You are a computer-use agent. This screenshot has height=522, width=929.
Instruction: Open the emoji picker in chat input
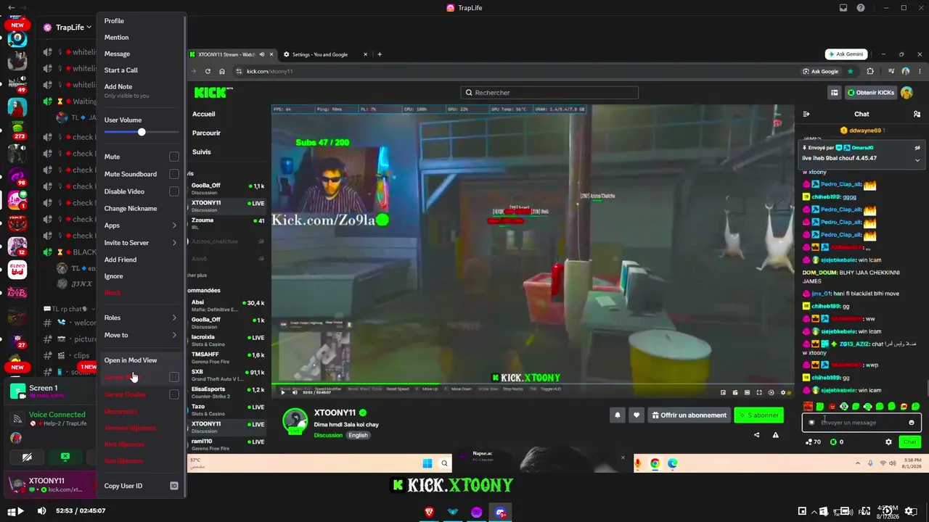pyautogui.click(x=912, y=423)
